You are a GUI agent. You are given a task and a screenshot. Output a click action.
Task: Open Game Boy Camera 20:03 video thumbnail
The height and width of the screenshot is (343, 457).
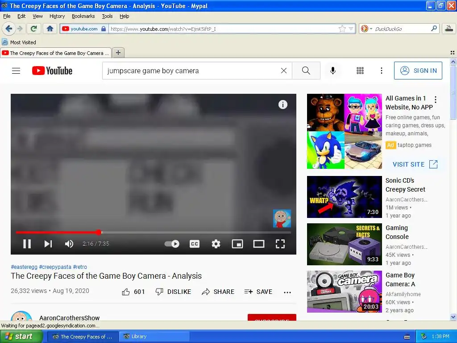344,292
